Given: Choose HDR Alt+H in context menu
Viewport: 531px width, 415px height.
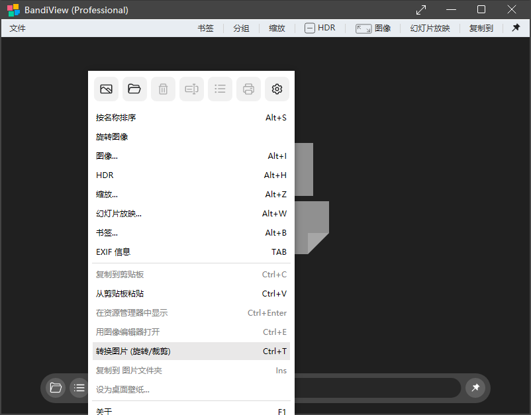Looking at the screenshot, I should [x=191, y=175].
